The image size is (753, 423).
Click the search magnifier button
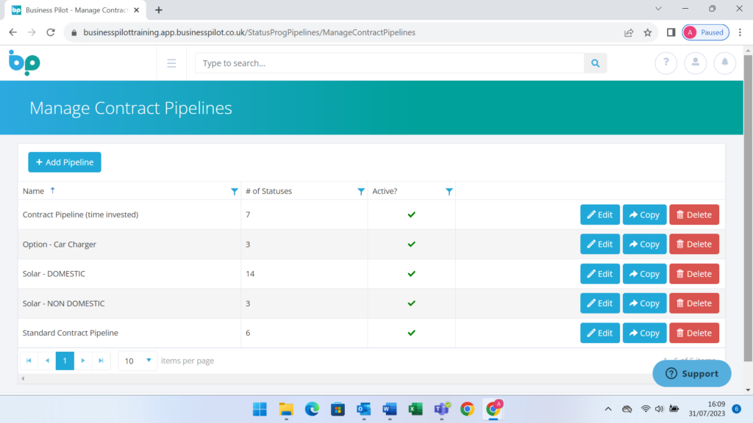pyautogui.click(x=596, y=63)
